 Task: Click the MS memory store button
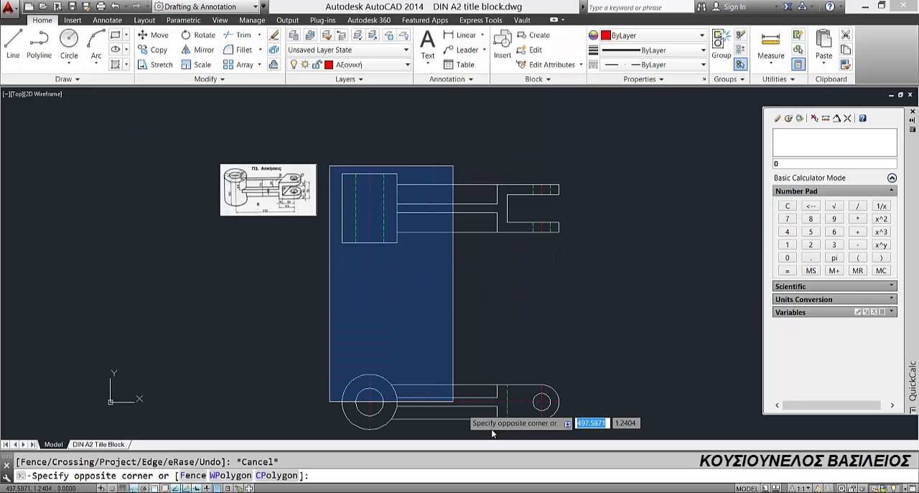[x=811, y=270]
